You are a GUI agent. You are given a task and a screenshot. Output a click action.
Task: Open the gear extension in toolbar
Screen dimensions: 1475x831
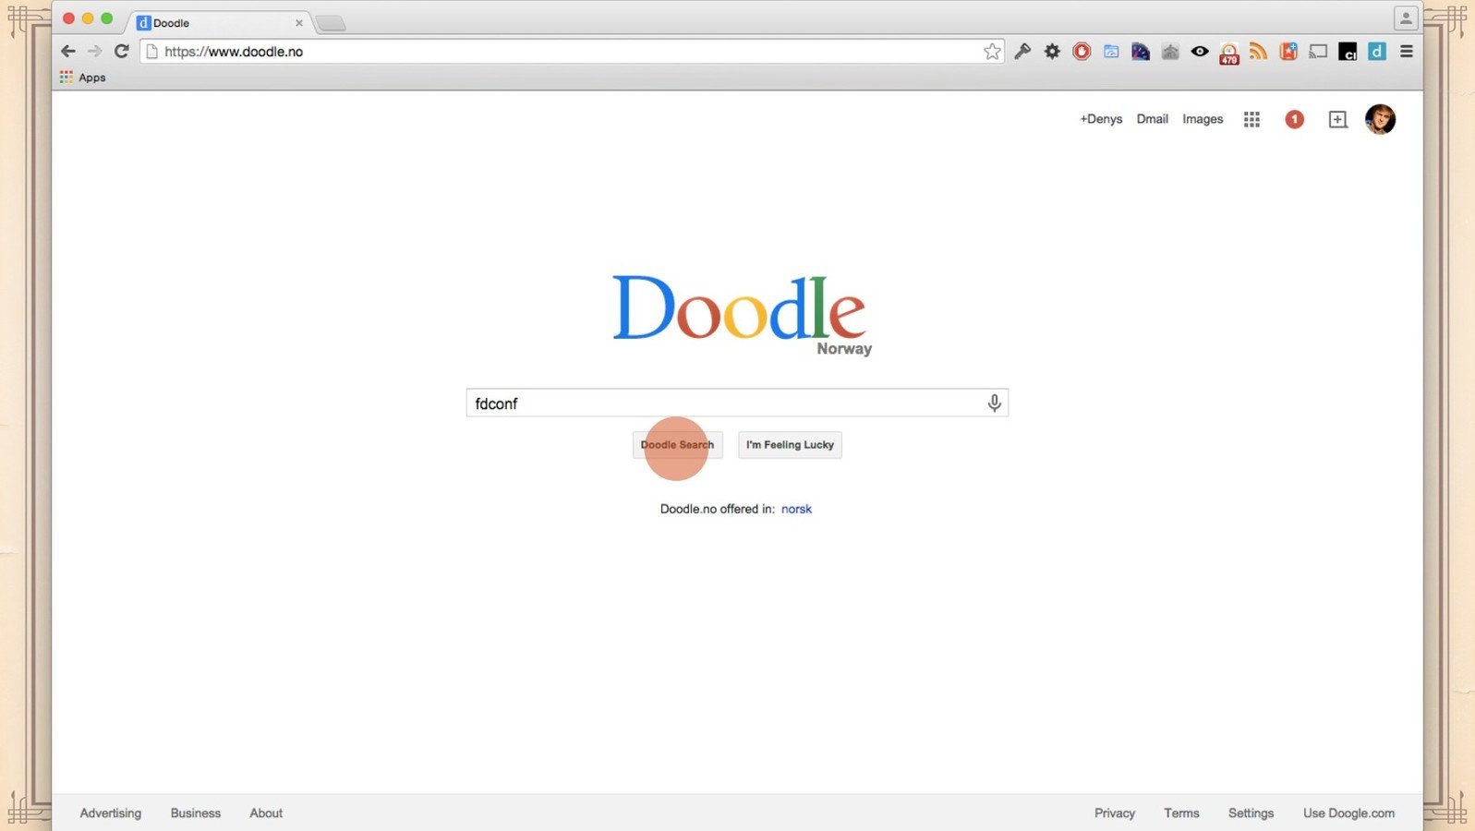[x=1052, y=52]
